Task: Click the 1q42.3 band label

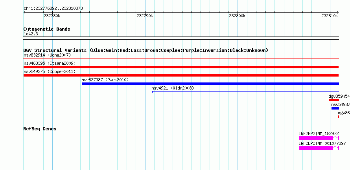Action: [x=31, y=34]
